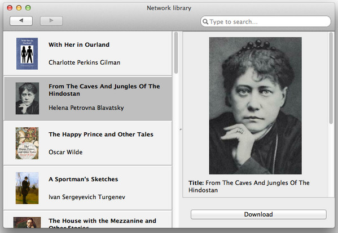The image size is (338, 233).
Task: Click author Charlotte Perkins Gilman
Action: [84, 62]
